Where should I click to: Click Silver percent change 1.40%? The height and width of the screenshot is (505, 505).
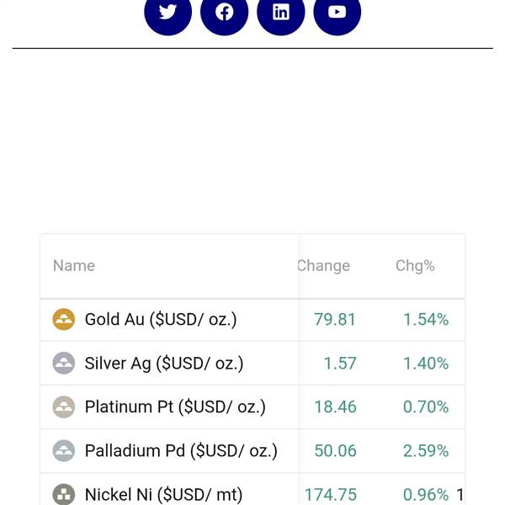click(x=426, y=364)
